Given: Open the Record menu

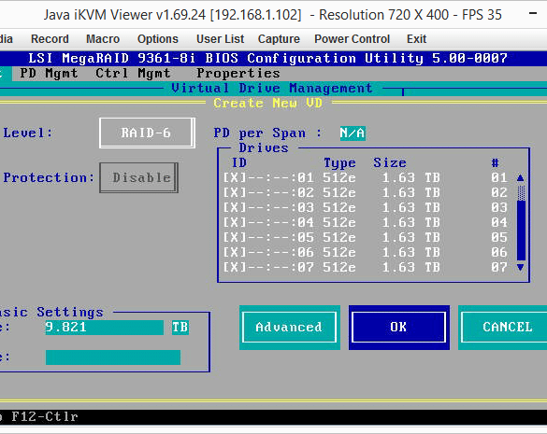Looking at the screenshot, I should (50, 39).
